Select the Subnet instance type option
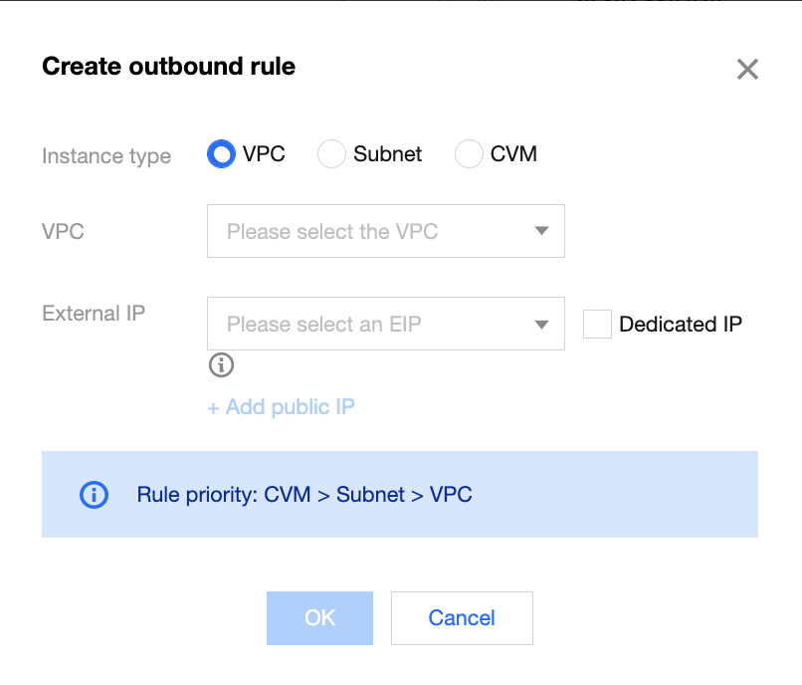Screen dimensions: 802x685 pyautogui.click(x=331, y=154)
